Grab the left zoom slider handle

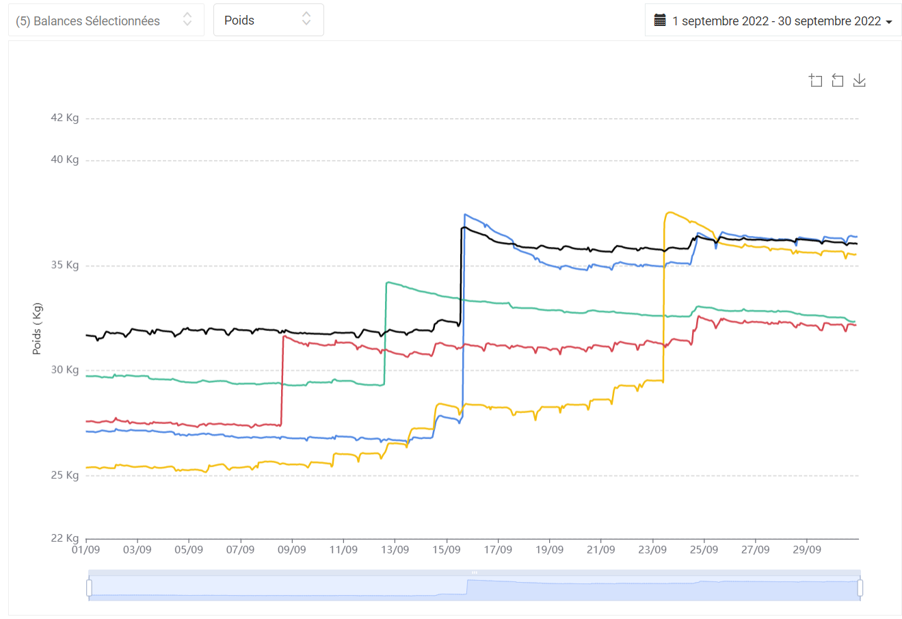pos(89,588)
